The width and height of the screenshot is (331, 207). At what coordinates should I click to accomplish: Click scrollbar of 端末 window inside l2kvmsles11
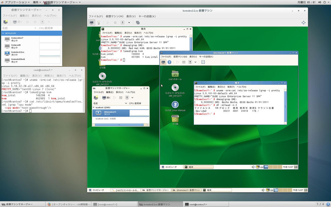point(285,106)
